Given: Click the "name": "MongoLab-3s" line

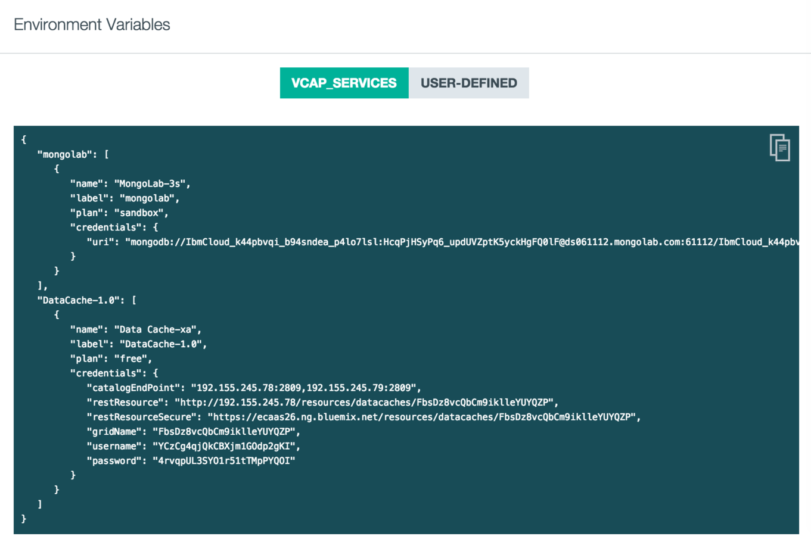Looking at the screenshot, I should pos(130,183).
